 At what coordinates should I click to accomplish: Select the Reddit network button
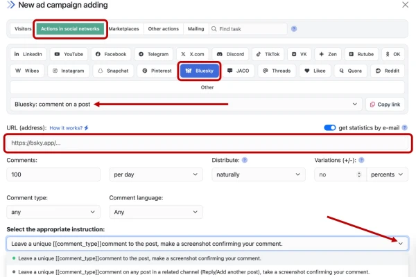388,71
